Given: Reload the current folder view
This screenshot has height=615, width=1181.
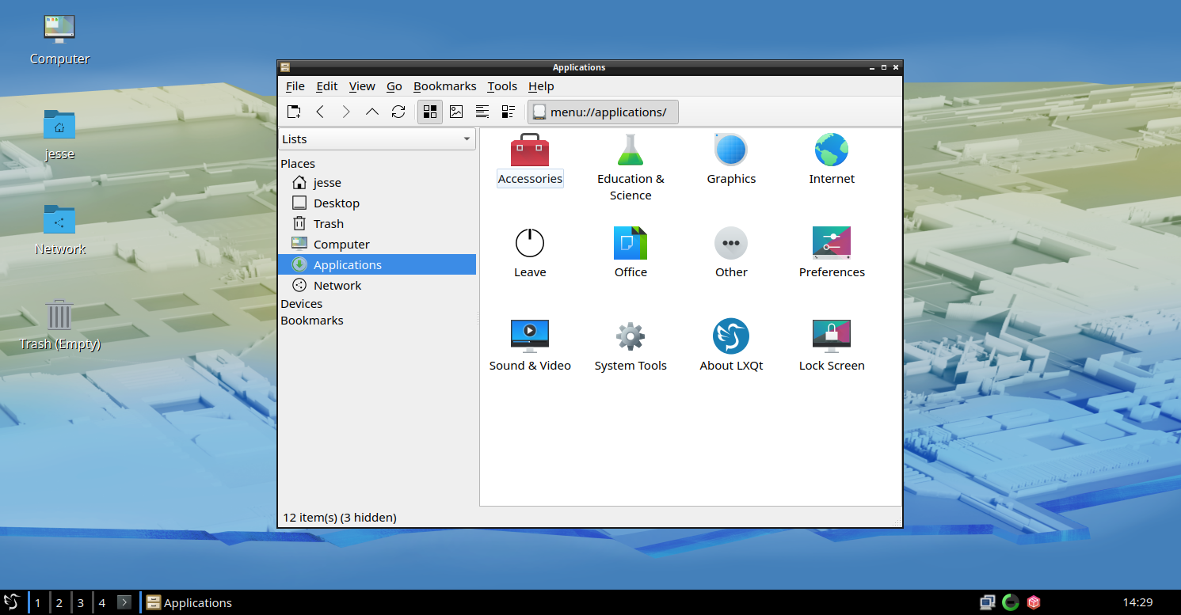Looking at the screenshot, I should [x=398, y=112].
